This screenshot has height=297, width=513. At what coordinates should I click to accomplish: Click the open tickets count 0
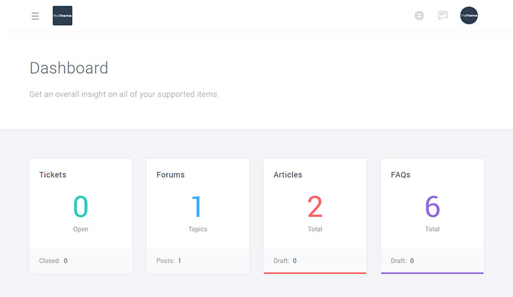[x=81, y=207]
